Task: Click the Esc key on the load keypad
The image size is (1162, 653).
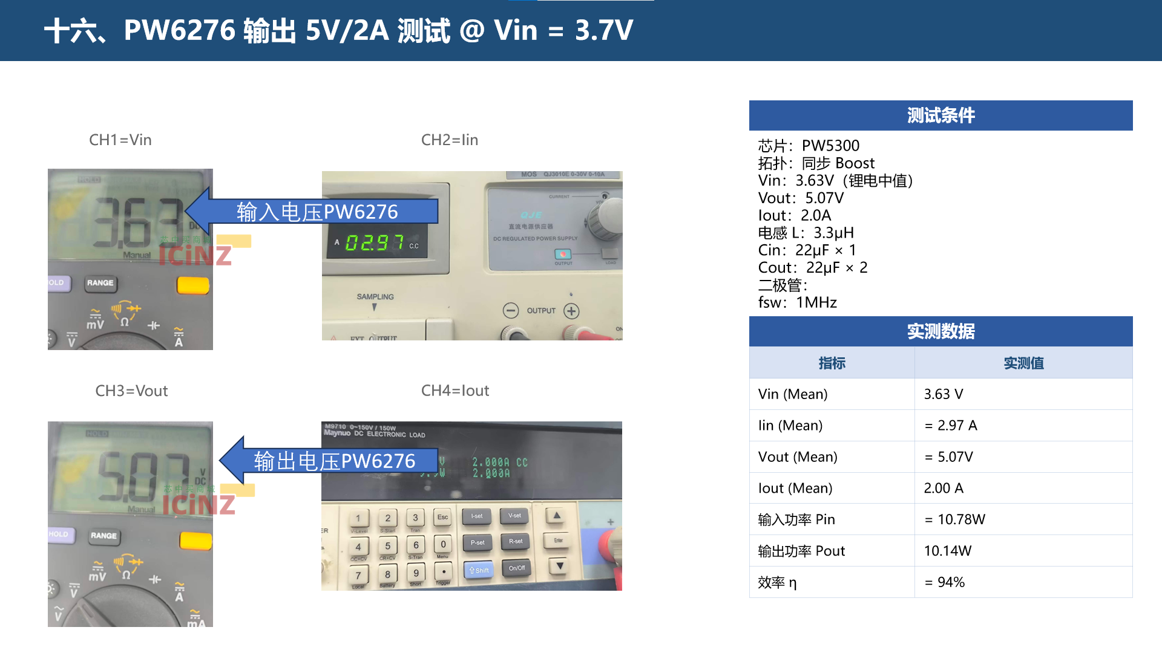Action: coord(443,518)
